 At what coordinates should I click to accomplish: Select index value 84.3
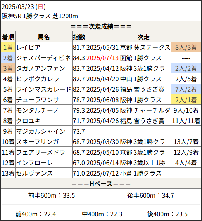[x=79, y=58]
